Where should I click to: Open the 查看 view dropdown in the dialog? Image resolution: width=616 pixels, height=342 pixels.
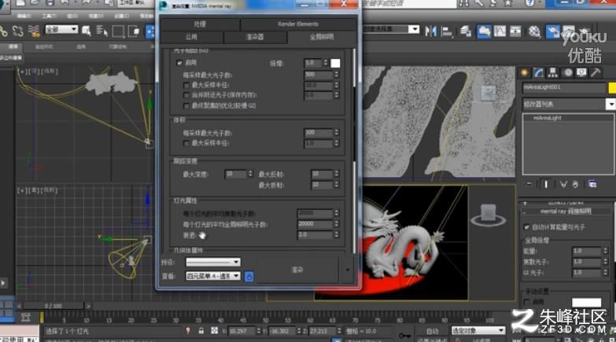213,277
